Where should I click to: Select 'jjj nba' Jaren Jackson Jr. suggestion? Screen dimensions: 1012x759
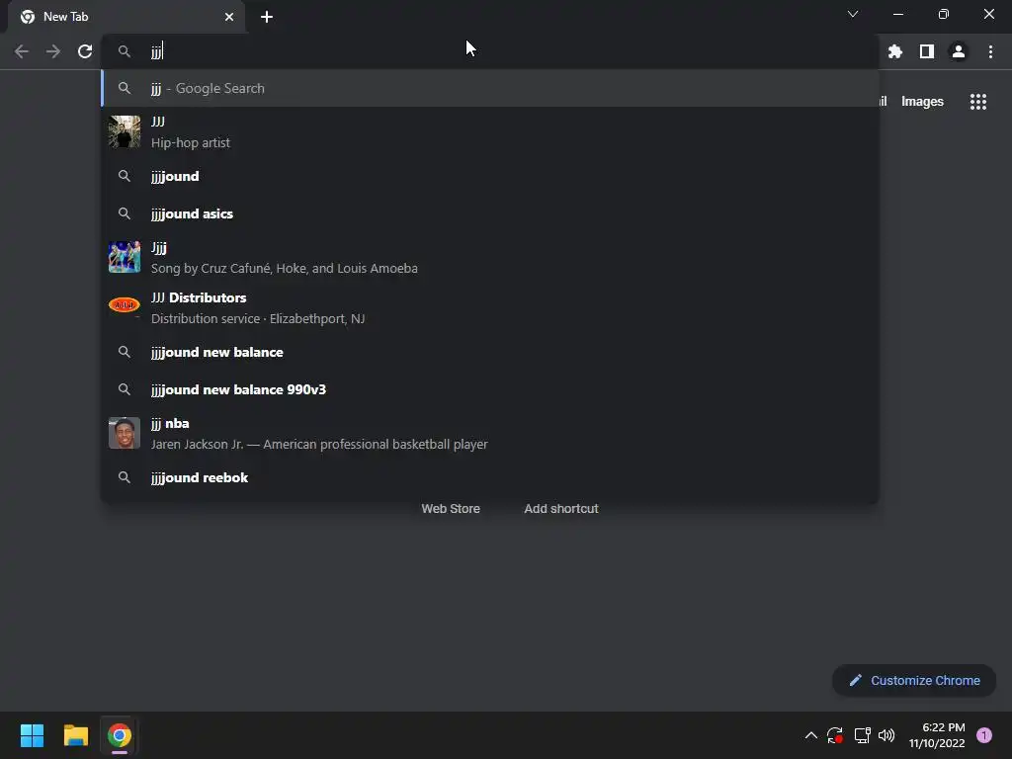(490, 434)
